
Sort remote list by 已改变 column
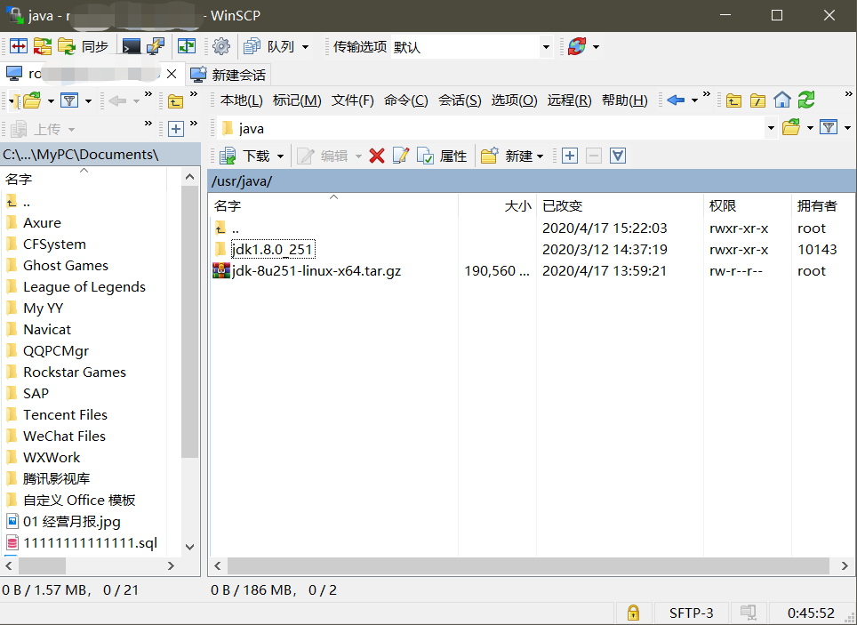click(620, 205)
